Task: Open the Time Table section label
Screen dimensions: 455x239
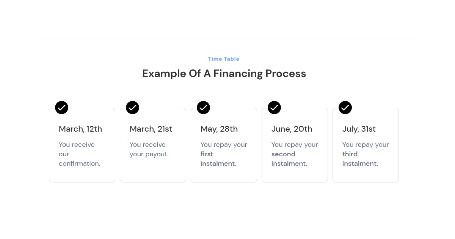Action: tap(224, 59)
